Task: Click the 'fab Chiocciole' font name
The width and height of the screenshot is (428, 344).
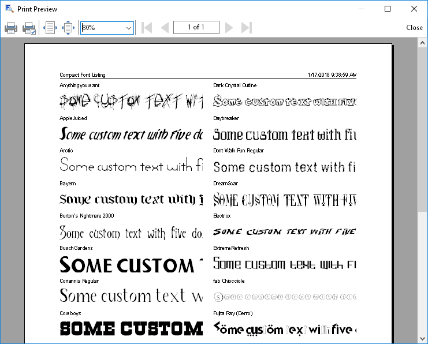Action: point(229,281)
